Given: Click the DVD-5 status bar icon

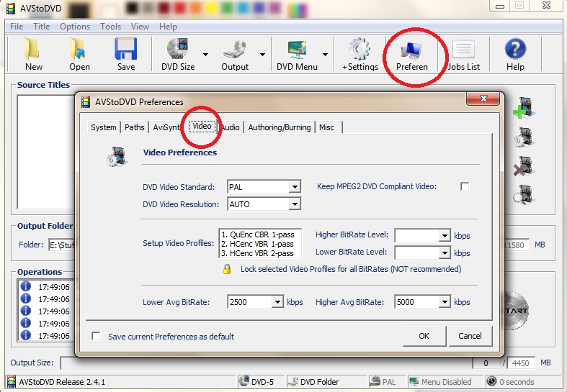Looking at the screenshot, I should (x=244, y=381).
